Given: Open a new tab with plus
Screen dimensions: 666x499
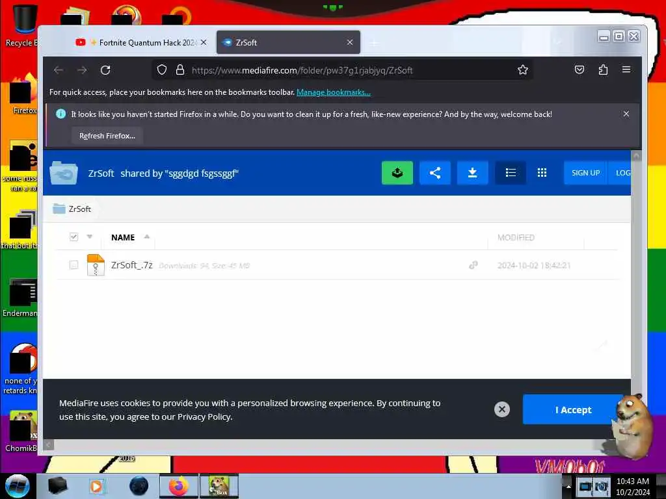Looking at the screenshot, I should [x=374, y=43].
